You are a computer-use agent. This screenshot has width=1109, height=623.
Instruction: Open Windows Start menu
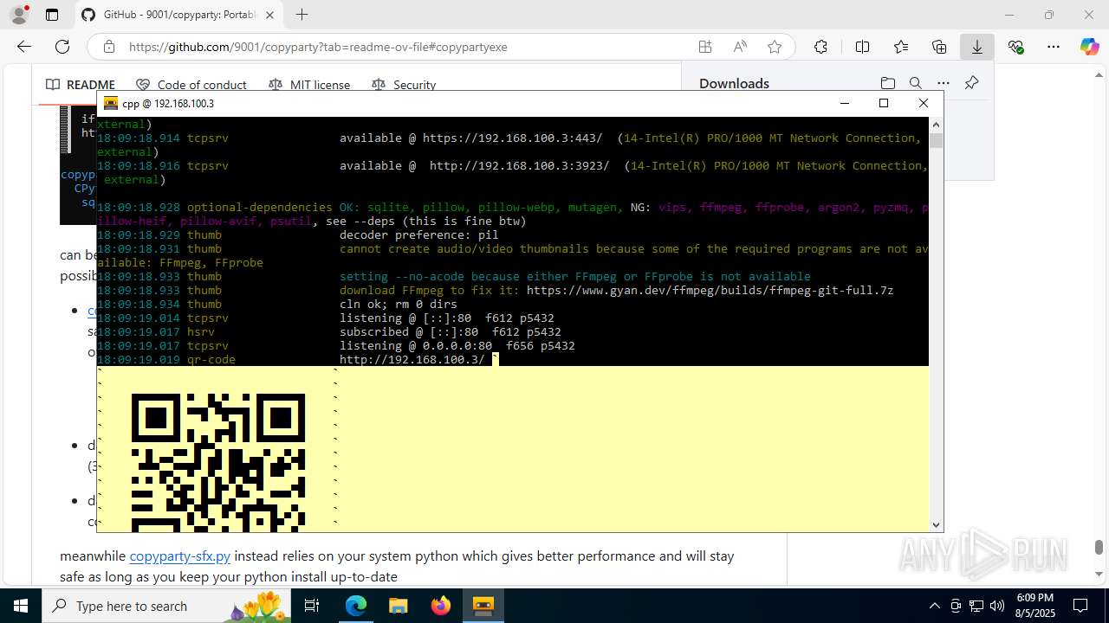click(21, 606)
